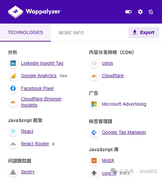Viewport: 162px width, 178px height.
Task: Click the cdnjs angle brackets icon
Action: click(94, 63)
